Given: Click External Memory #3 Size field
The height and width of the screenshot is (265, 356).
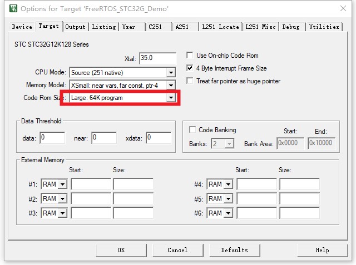Looking at the screenshot, I should tap(133, 213).
